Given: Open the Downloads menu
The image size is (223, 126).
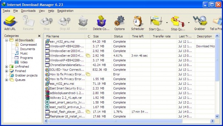Looking at the screenshot, I should (28, 11).
